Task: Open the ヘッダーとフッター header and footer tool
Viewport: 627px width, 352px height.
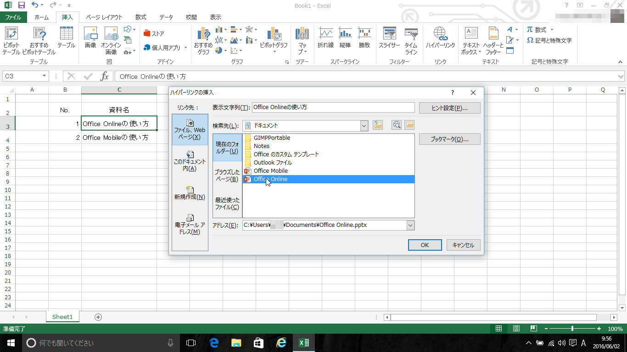Action: click(x=493, y=41)
